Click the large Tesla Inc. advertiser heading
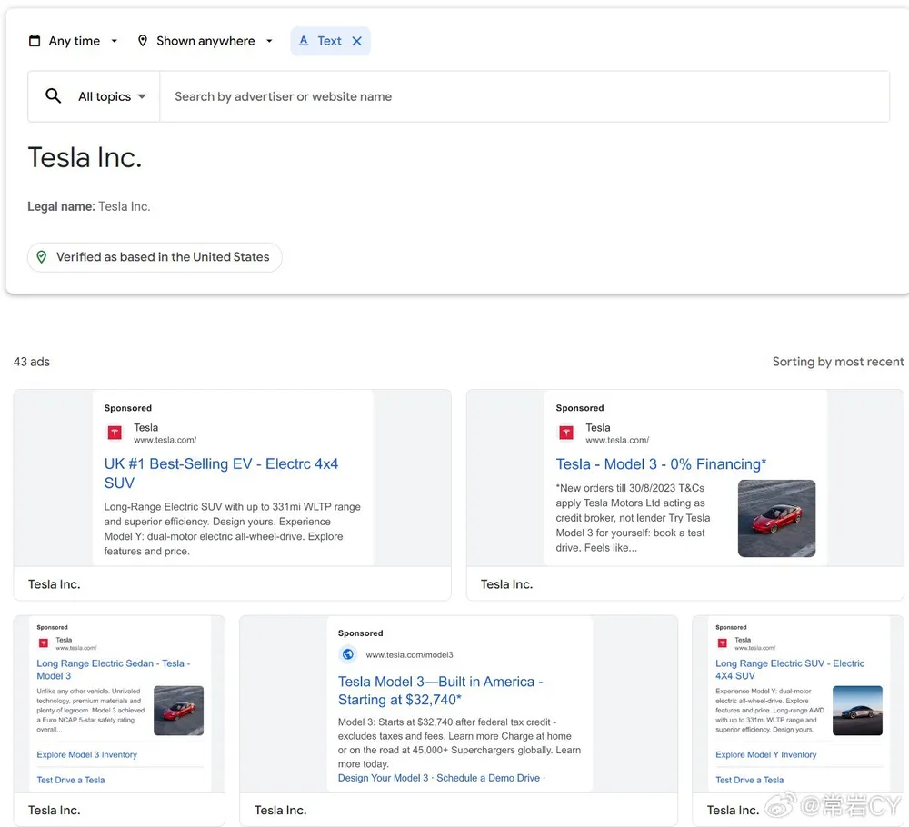This screenshot has height=827, width=909. tap(85, 157)
